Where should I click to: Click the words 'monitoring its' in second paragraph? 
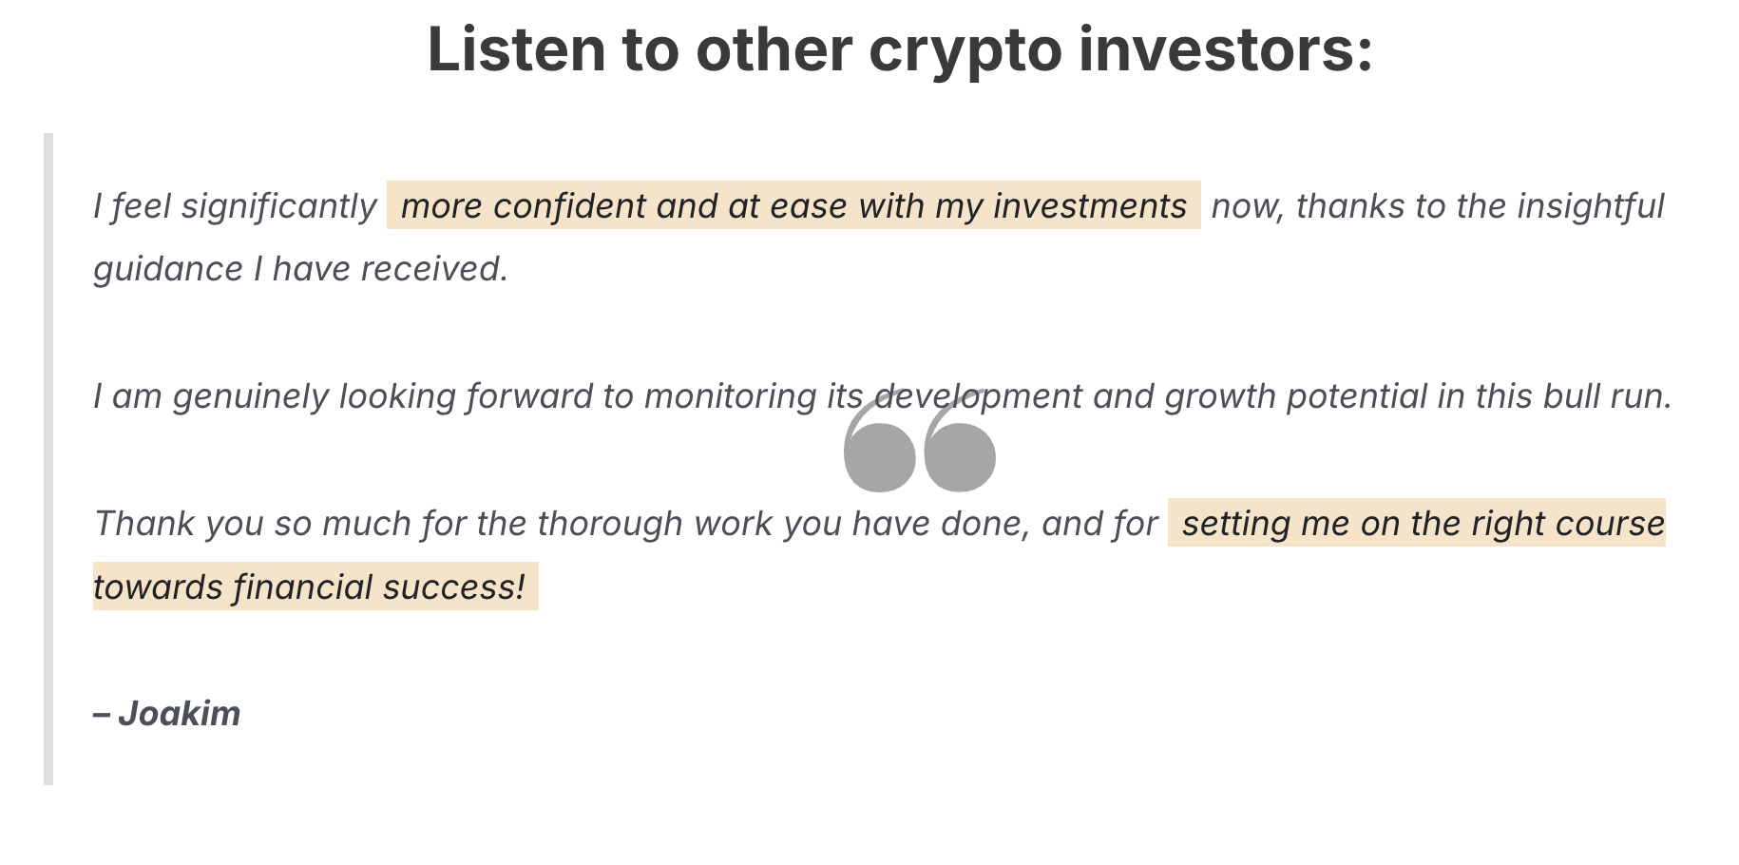[754, 395]
